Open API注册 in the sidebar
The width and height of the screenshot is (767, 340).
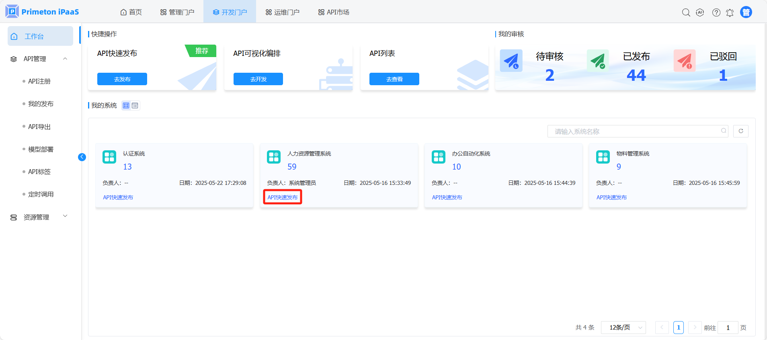click(39, 81)
